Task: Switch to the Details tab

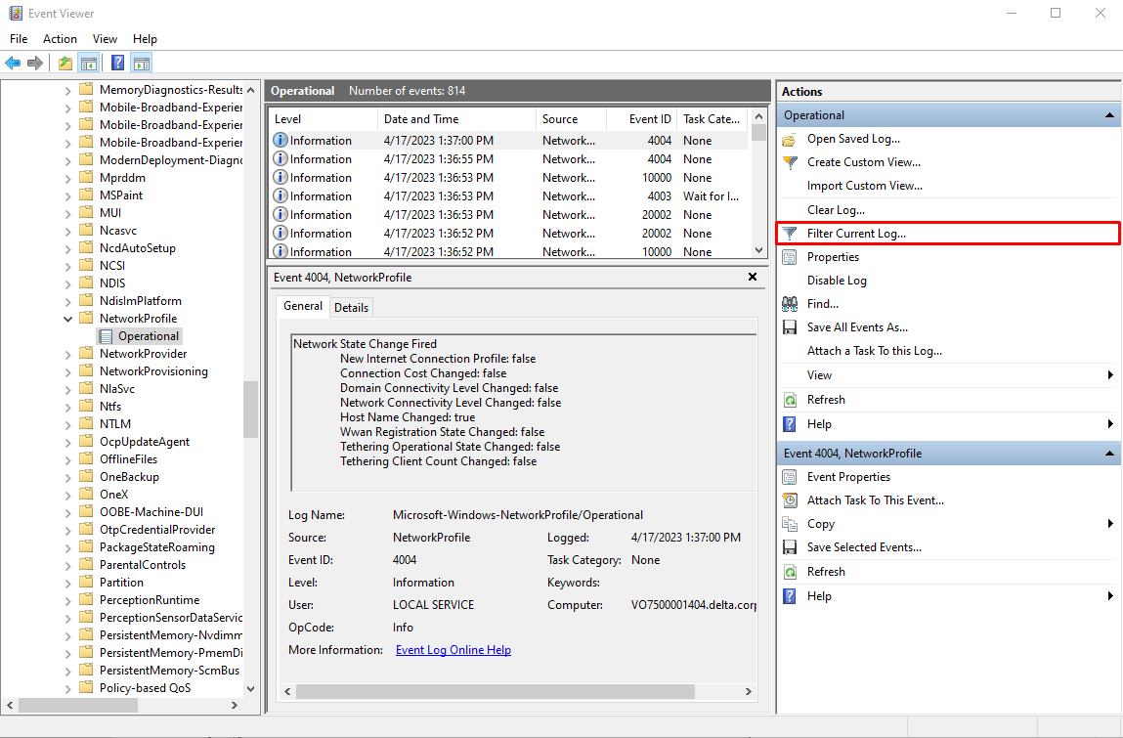Action: tap(351, 306)
